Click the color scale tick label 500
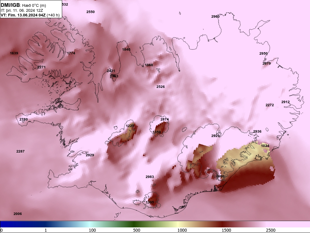This screenshot has width=310, height=233. coord(137,230)
